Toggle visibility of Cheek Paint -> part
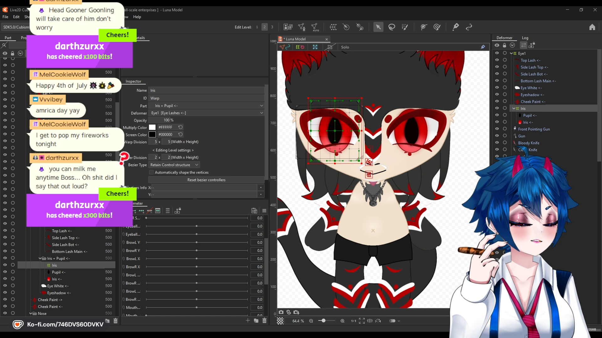The image size is (602, 338). click(x=5, y=300)
